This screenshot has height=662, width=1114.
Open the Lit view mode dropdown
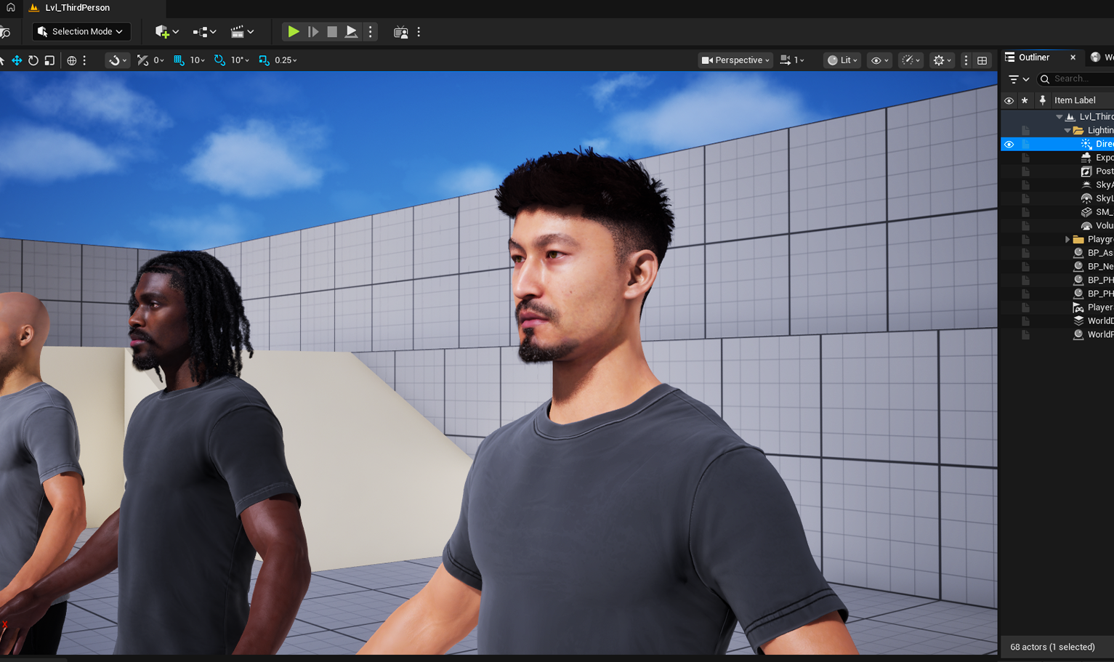pos(841,60)
